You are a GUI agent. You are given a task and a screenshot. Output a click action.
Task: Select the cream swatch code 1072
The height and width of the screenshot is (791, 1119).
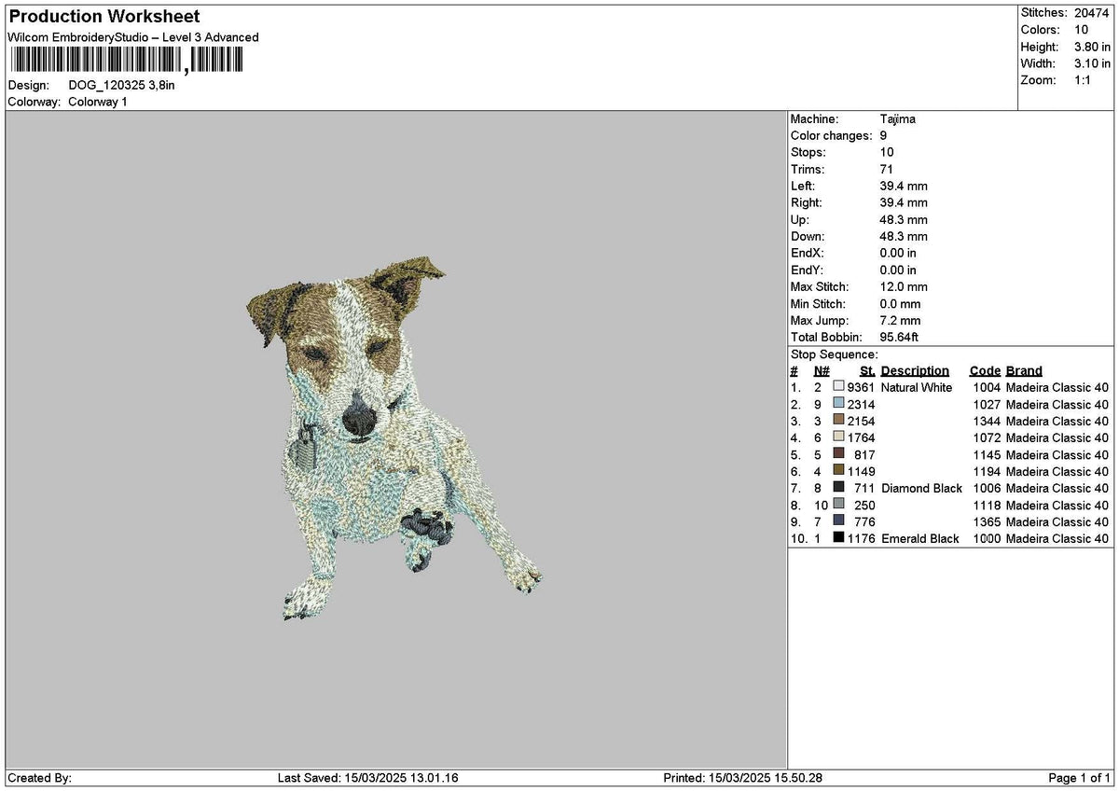[839, 437]
